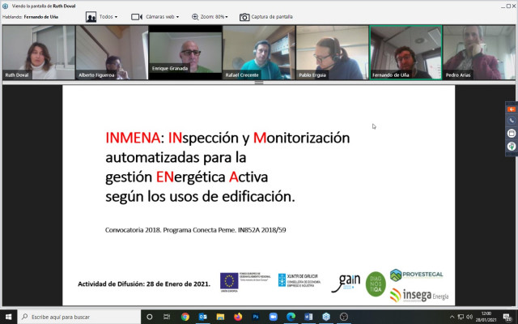Screen dimensions: 518x324
Task: Click the European Union flag logo on slide
Action: tap(229, 281)
